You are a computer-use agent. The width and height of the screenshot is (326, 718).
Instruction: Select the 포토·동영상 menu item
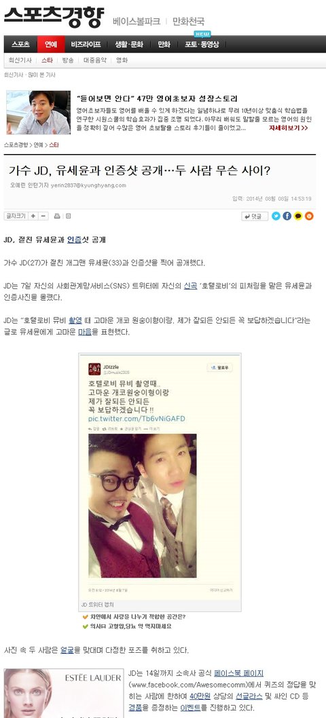(202, 44)
